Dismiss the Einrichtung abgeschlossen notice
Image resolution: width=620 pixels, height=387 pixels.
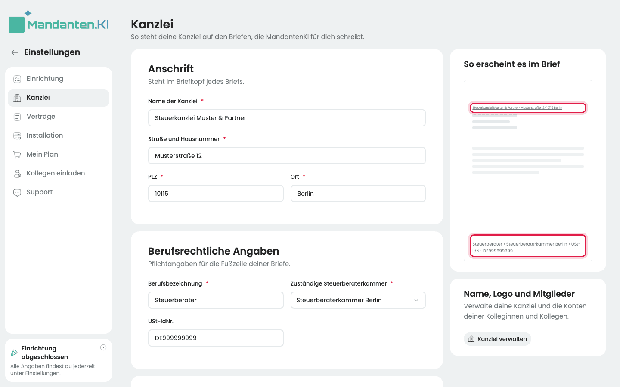pyautogui.click(x=103, y=347)
